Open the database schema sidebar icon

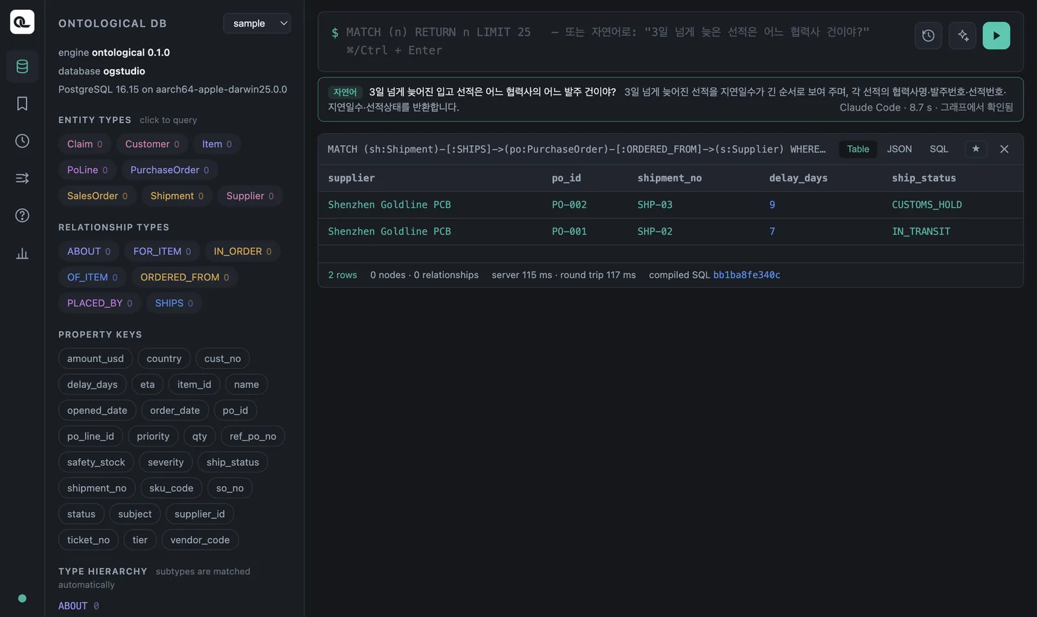[x=22, y=66]
